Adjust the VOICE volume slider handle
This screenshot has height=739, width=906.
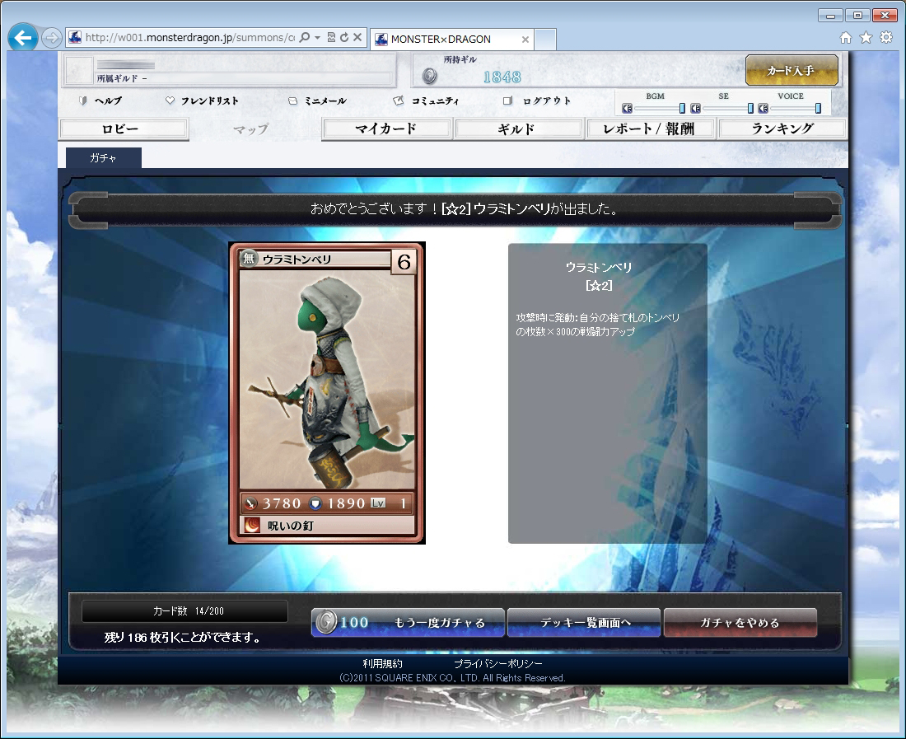tap(818, 108)
